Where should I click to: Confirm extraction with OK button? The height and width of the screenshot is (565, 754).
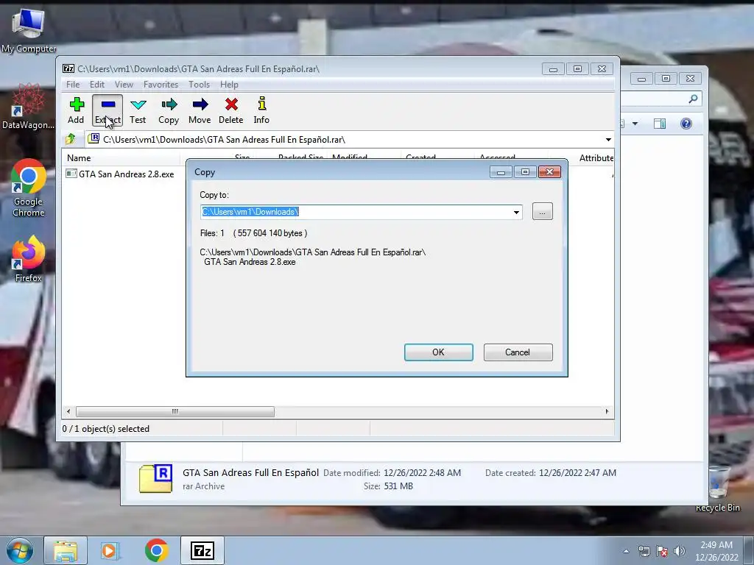(x=439, y=352)
